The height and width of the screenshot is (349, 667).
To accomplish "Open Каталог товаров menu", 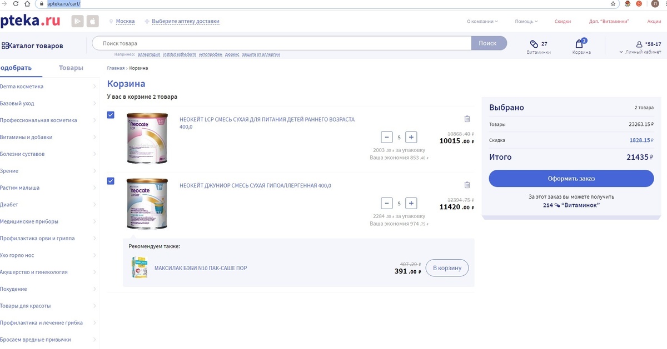I will [32, 46].
